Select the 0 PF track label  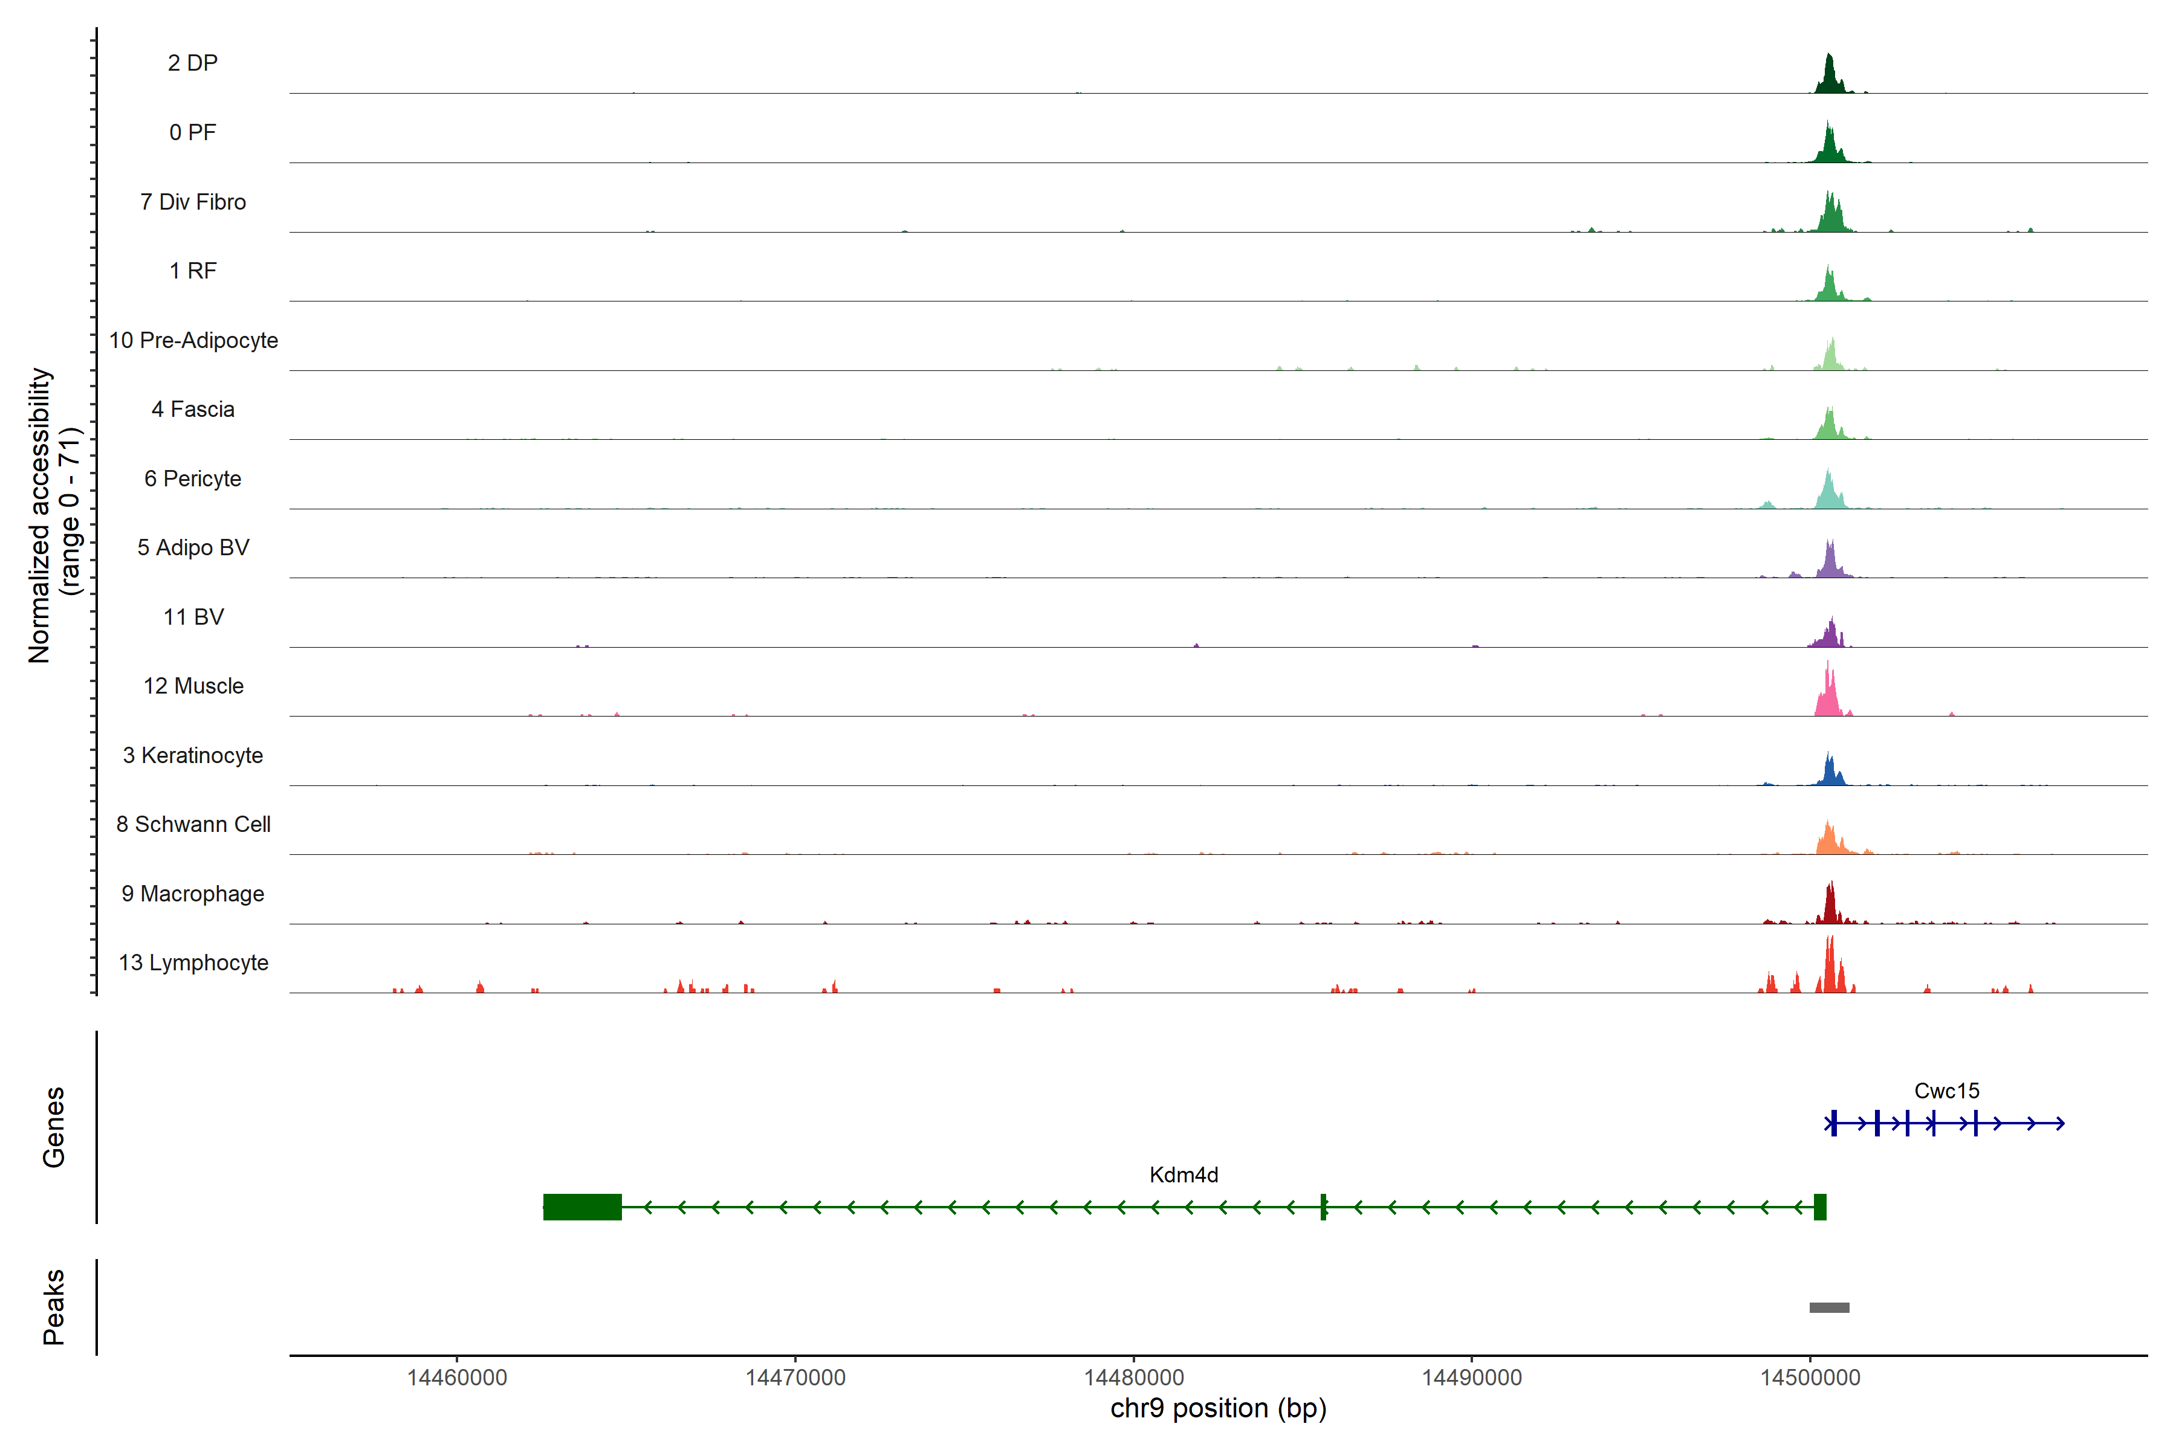pos(192,132)
